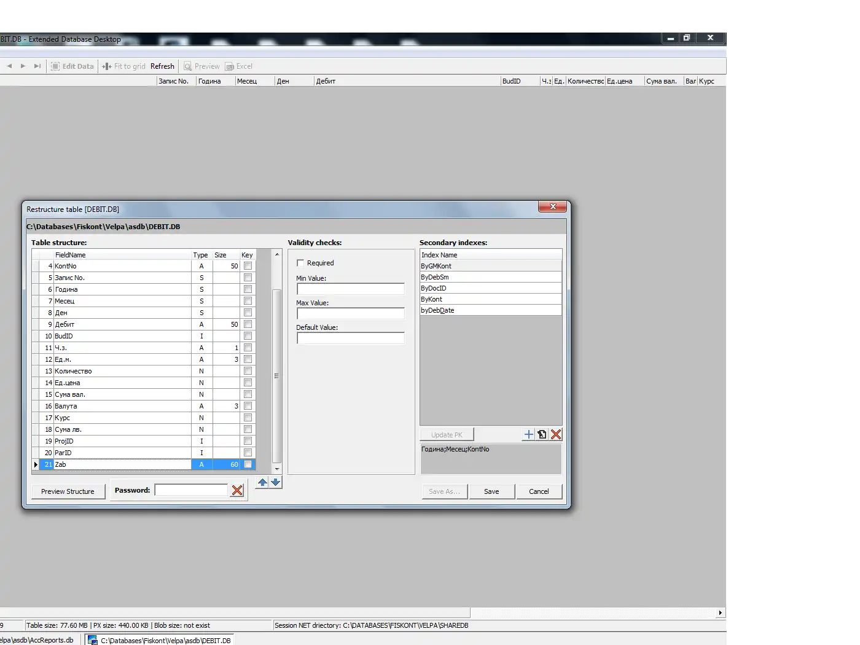Go to the next record arrow
This screenshot has height=645, width=860.
(23, 66)
